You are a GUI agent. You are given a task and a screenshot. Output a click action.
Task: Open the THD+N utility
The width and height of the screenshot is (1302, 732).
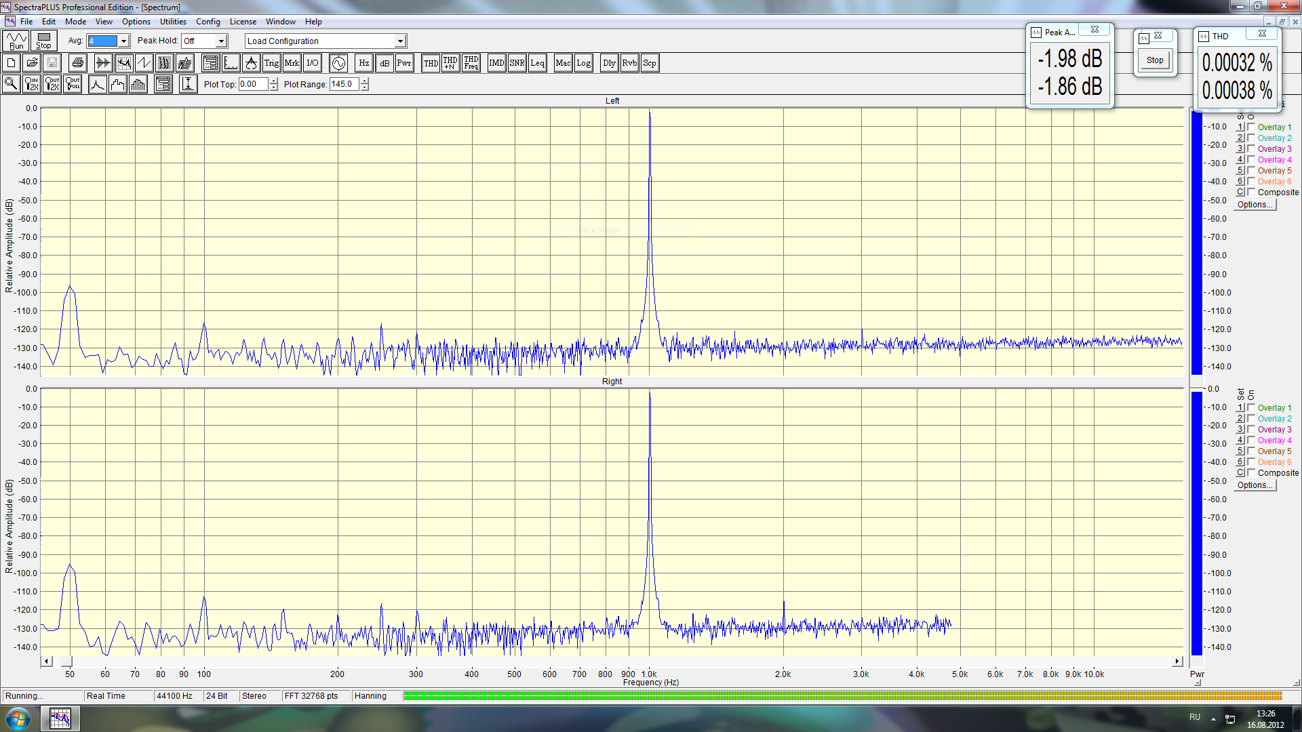[450, 63]
